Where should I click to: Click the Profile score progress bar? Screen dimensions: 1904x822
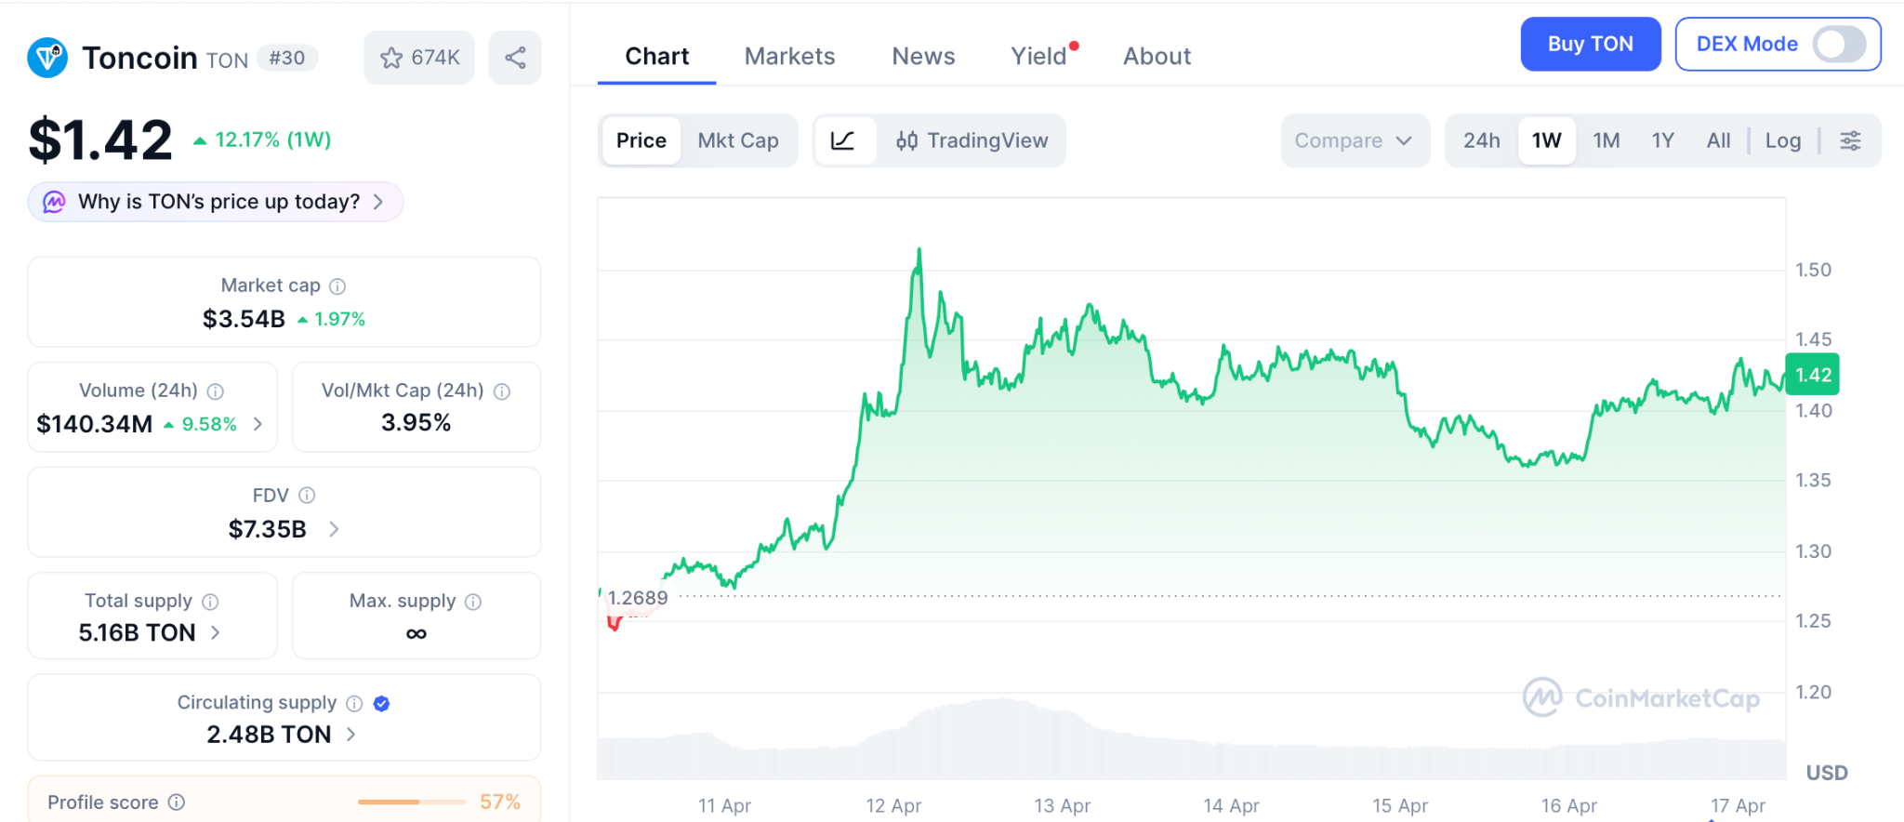(411, 802)
